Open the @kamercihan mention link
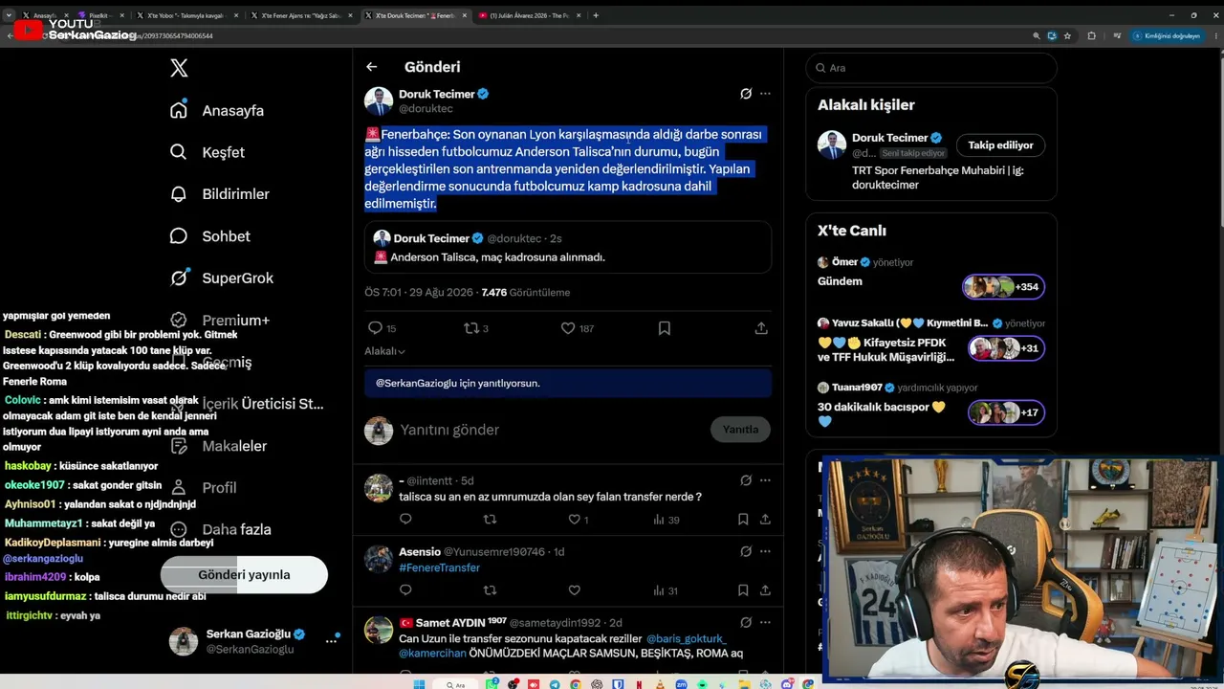The height and width of the screenshot is (689, 1224). click(432, 654)
